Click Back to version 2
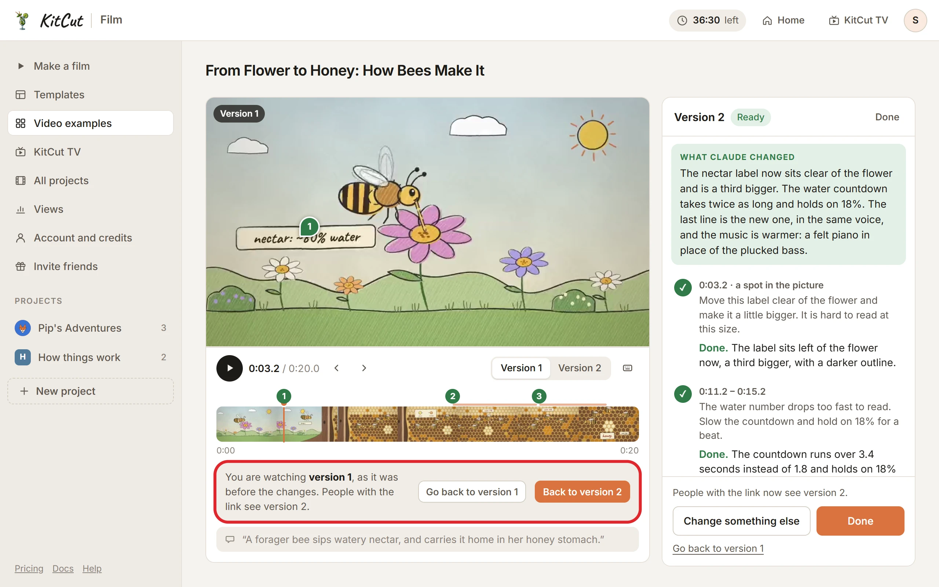 tap(582, 492)
